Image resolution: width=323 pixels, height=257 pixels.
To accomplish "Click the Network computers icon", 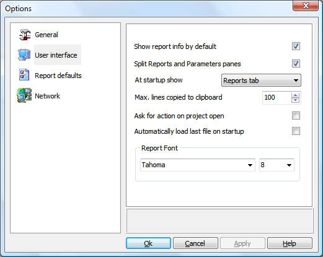I will pos(24,95).
